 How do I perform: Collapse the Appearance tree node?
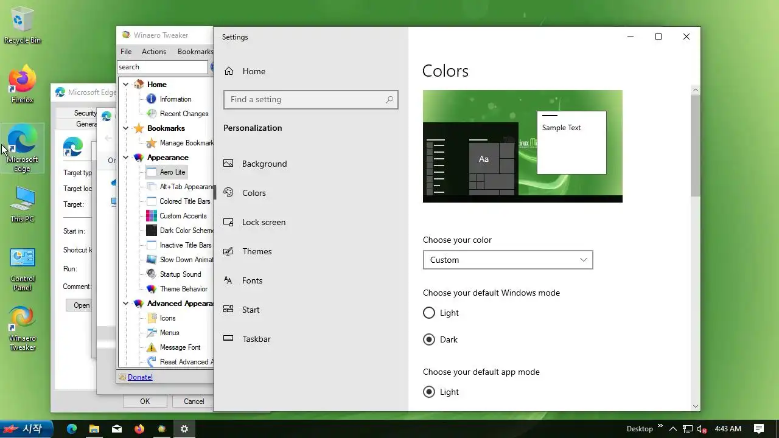(126, 158)
